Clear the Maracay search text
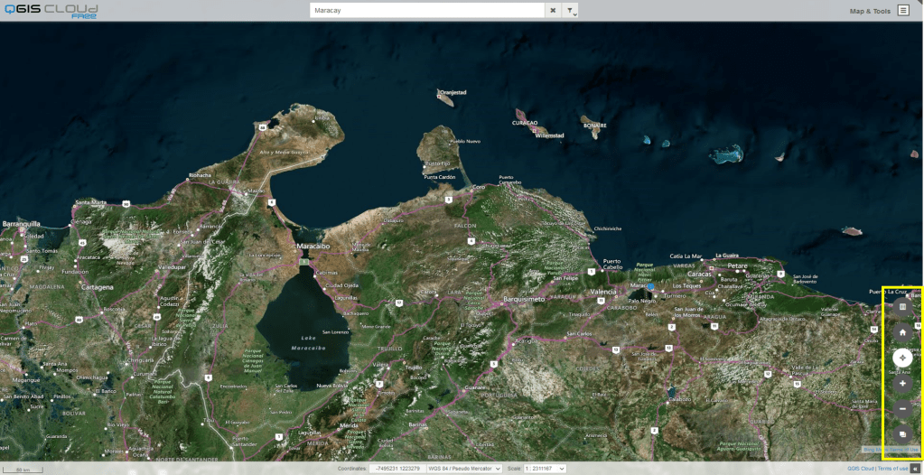 tap(553, 11)
